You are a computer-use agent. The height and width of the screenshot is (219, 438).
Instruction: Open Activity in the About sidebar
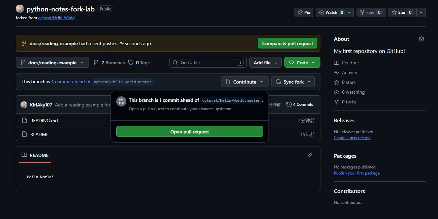(x=346, y=72)
